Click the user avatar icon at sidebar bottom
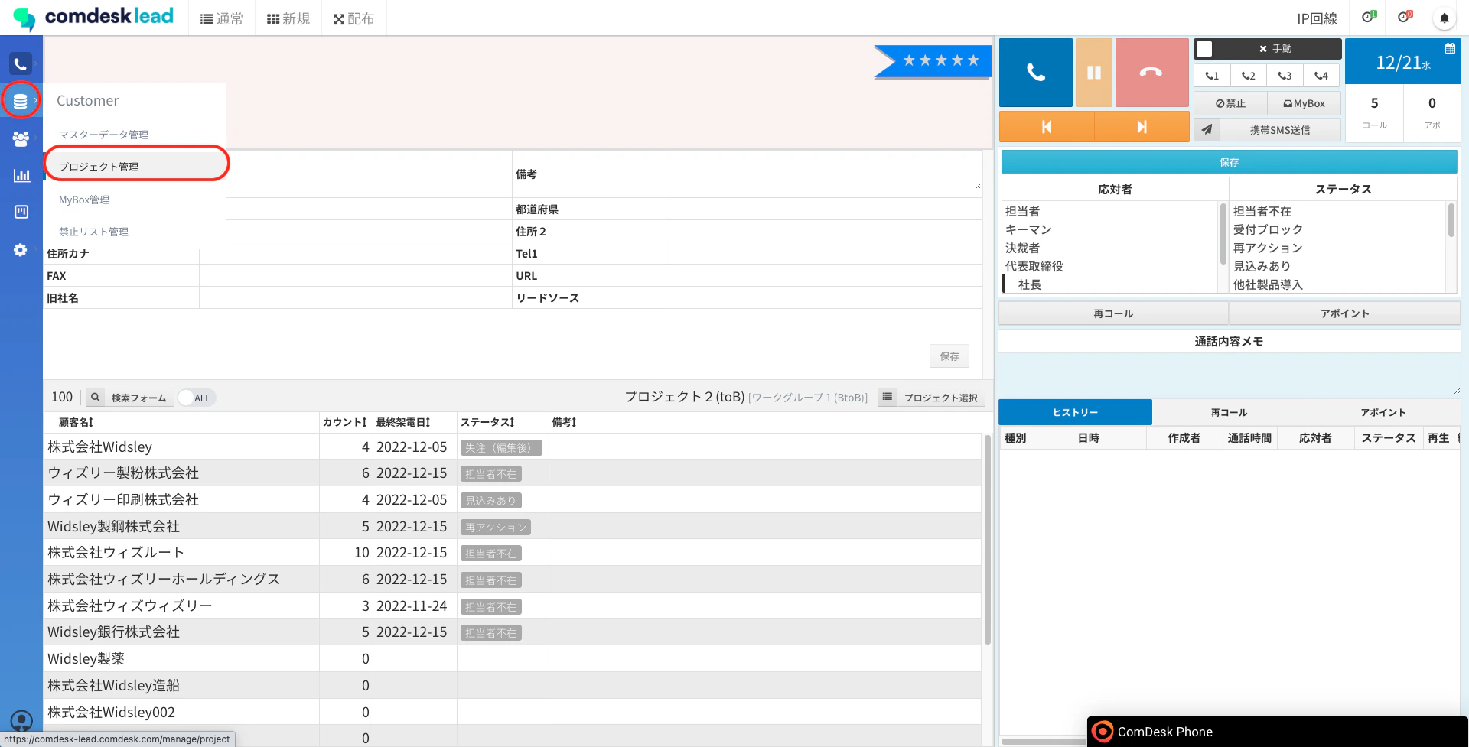 [x=21, y=720]
